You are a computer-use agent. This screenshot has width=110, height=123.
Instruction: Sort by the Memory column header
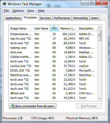(68, 28)
